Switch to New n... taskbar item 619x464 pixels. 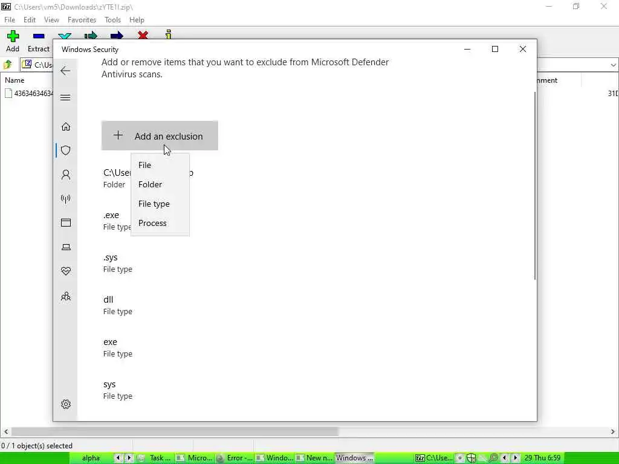point(314,458)
